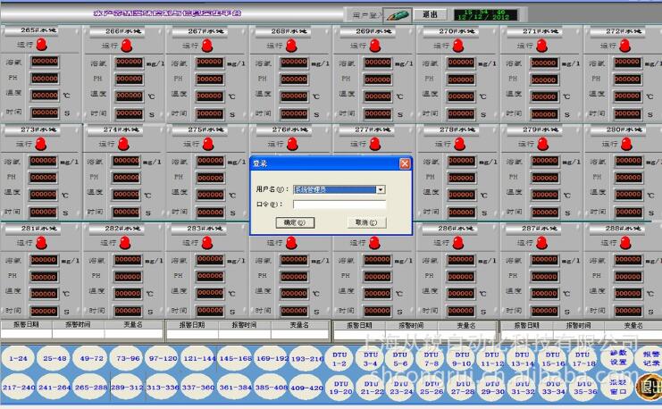Click the red run lamp of pond 288#
This screenshot has width=662, height=409.
[x=626, y=242]
